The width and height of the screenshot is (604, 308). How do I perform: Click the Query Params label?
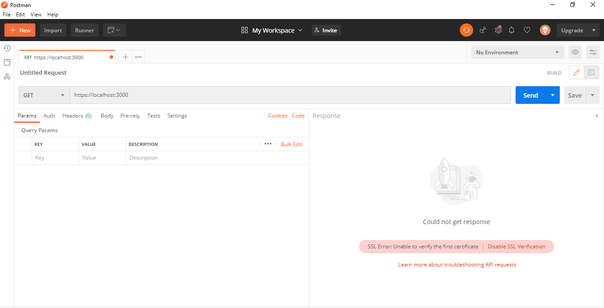[x=39, y=130]
